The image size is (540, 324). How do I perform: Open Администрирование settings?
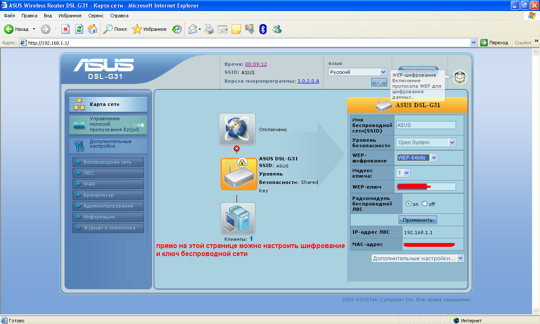(108, 206)
